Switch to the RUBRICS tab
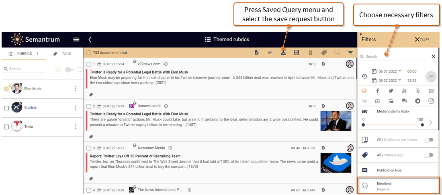This screenshot has height=195, width=442. click(x=24, y=54)
